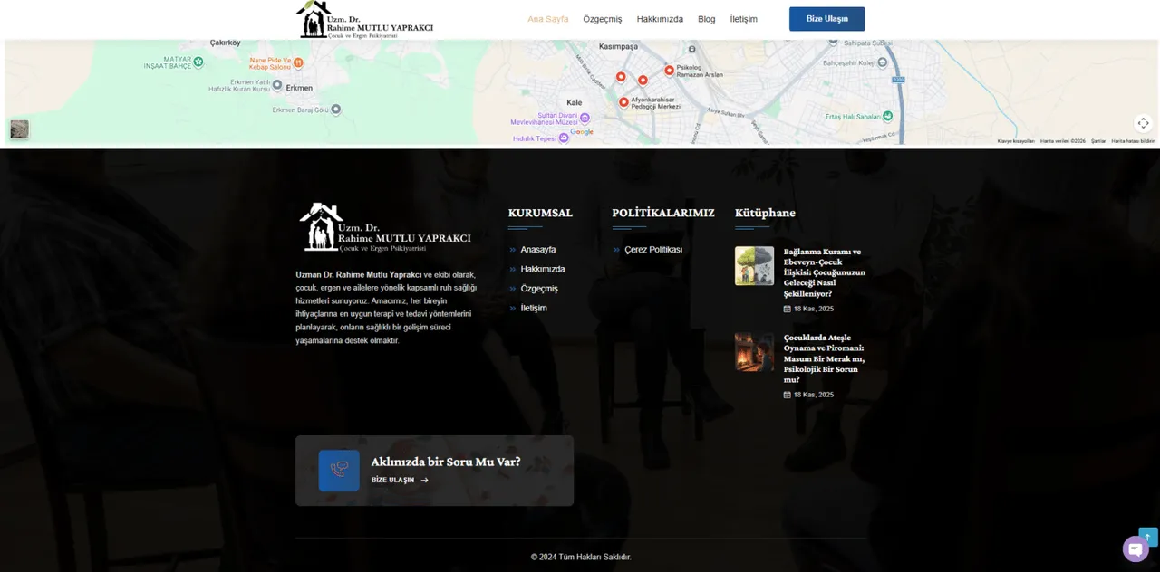Image resolution: width=1160 pixels, height=572 pixels.
Task: Open Şartlar link on the map
Action: 1098,141
